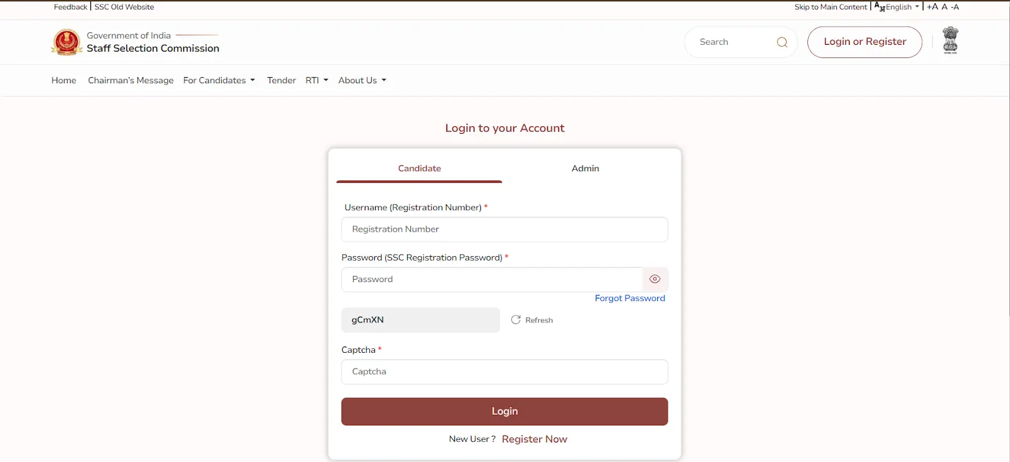Go to Home menu item
This screenshot has height=462, width=1010.
pos(64,80)
